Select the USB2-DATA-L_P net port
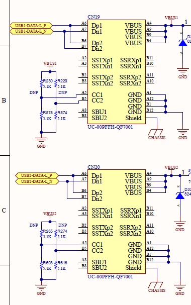This screenshot has height=305, width=191. [37, 175]
